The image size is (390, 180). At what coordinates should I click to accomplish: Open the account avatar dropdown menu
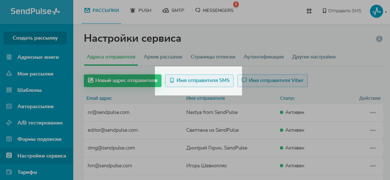tap(378, 11)
